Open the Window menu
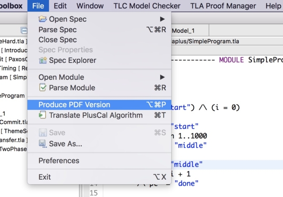283x197 pixels. pyautogui.click(x=90, y=6)
